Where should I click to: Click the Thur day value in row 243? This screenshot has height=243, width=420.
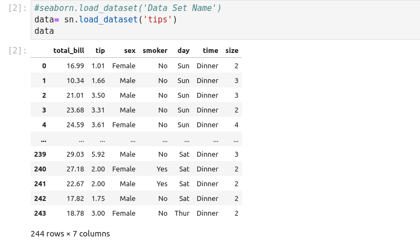(x=182, y=214)
